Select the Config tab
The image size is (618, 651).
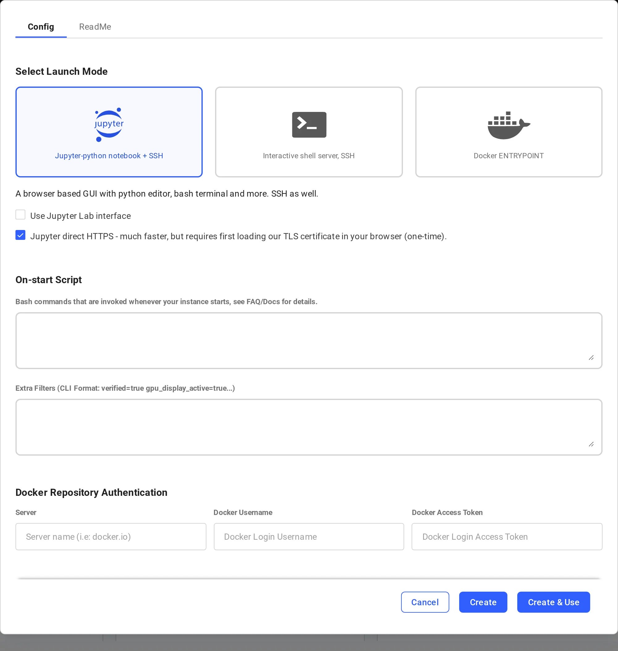41,27
